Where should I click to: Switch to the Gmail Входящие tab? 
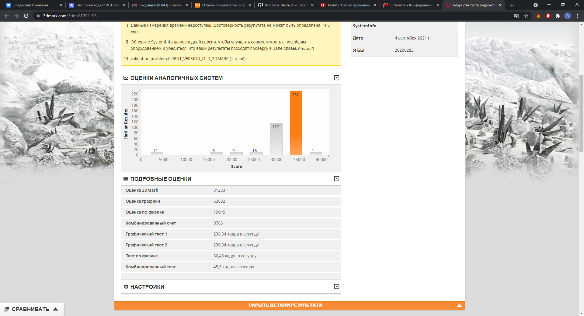(x=160, y=5)
